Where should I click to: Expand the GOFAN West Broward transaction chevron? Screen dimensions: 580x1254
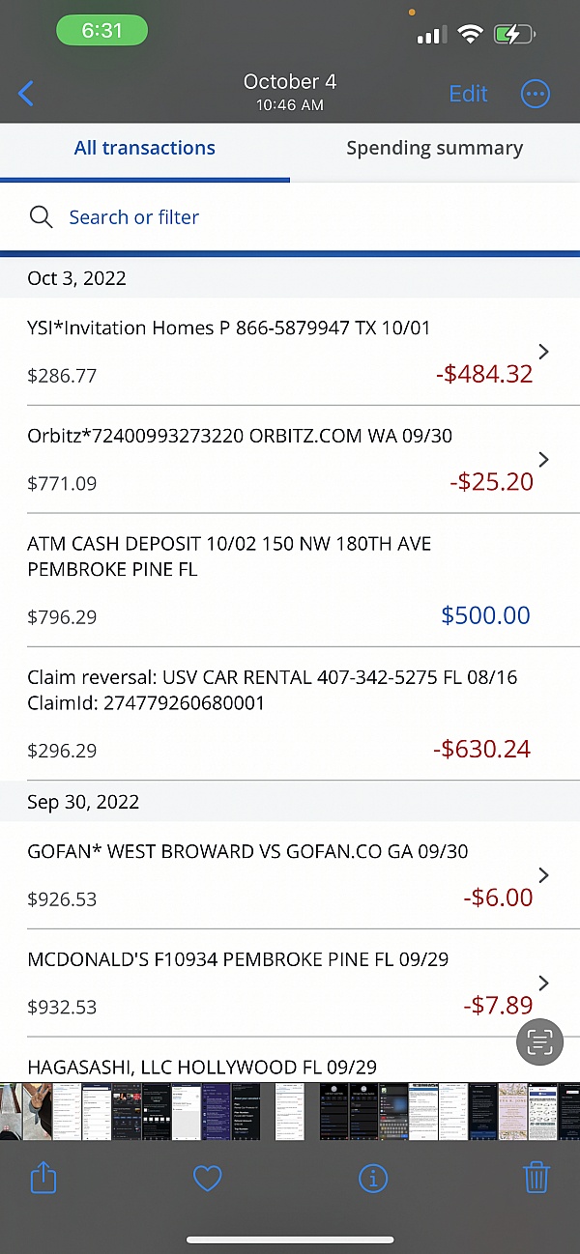click(x=543, y=875)
